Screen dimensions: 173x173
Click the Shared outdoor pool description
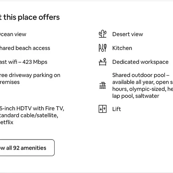(x=143, y=85)
